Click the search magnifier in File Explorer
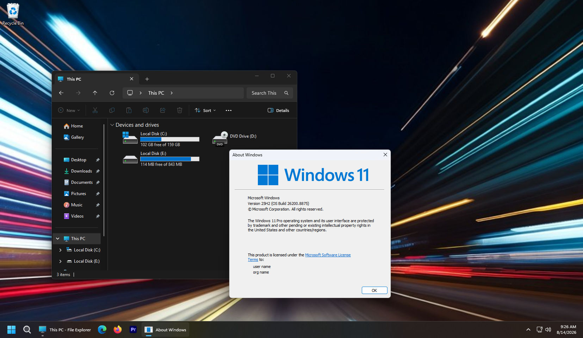This screenshot has width=583, height=338. 286,93
